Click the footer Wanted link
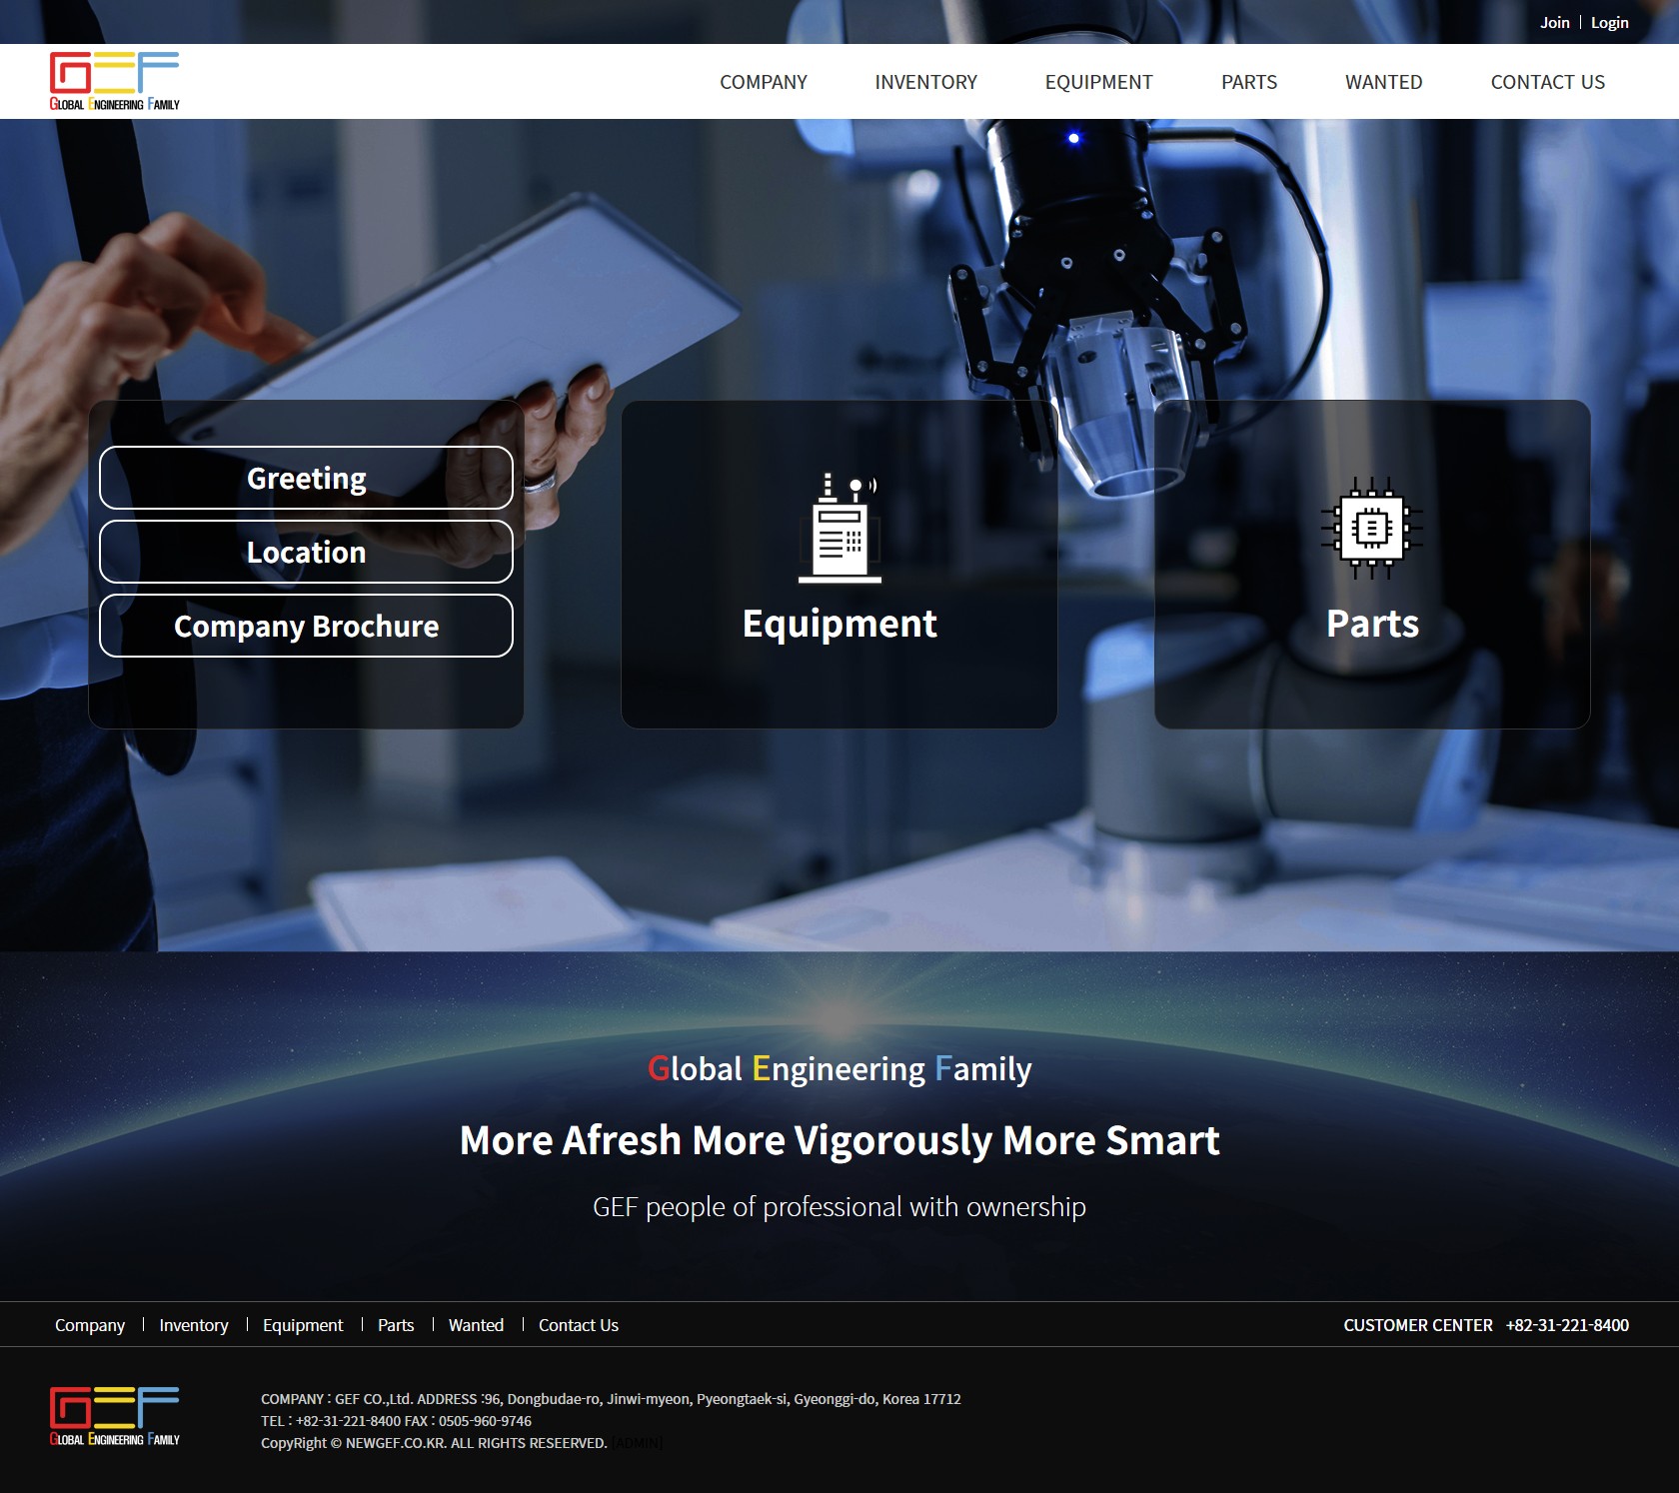The image size is (1679, 1493). [476, 1325]
